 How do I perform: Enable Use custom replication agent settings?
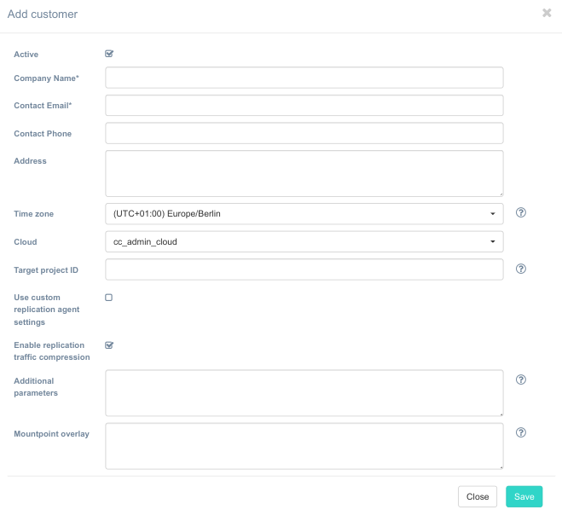[109, 298]
